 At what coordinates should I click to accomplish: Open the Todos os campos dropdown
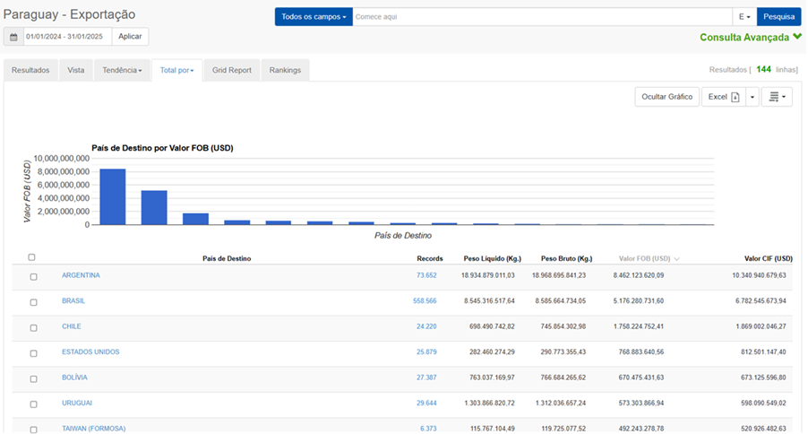313,17
